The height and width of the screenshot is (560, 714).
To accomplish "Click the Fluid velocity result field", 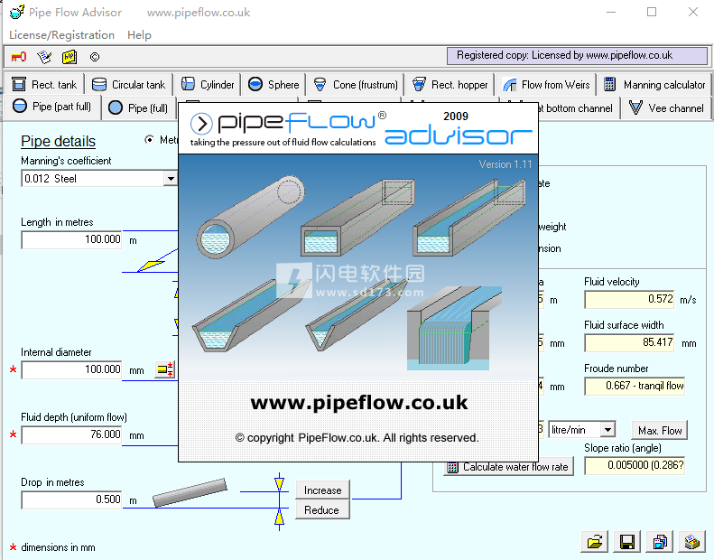I will tap(629, 299).
